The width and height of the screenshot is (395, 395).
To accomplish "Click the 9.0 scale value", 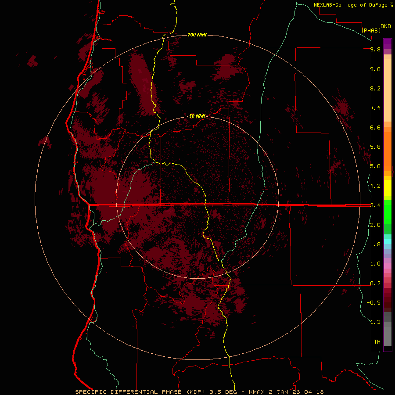I will pos(375,69).
